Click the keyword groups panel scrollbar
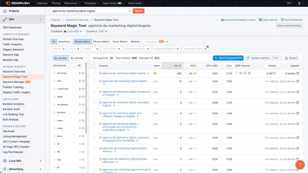Image resolution: width=308 pixels, height=173 pixels. [x=86, y=98]
